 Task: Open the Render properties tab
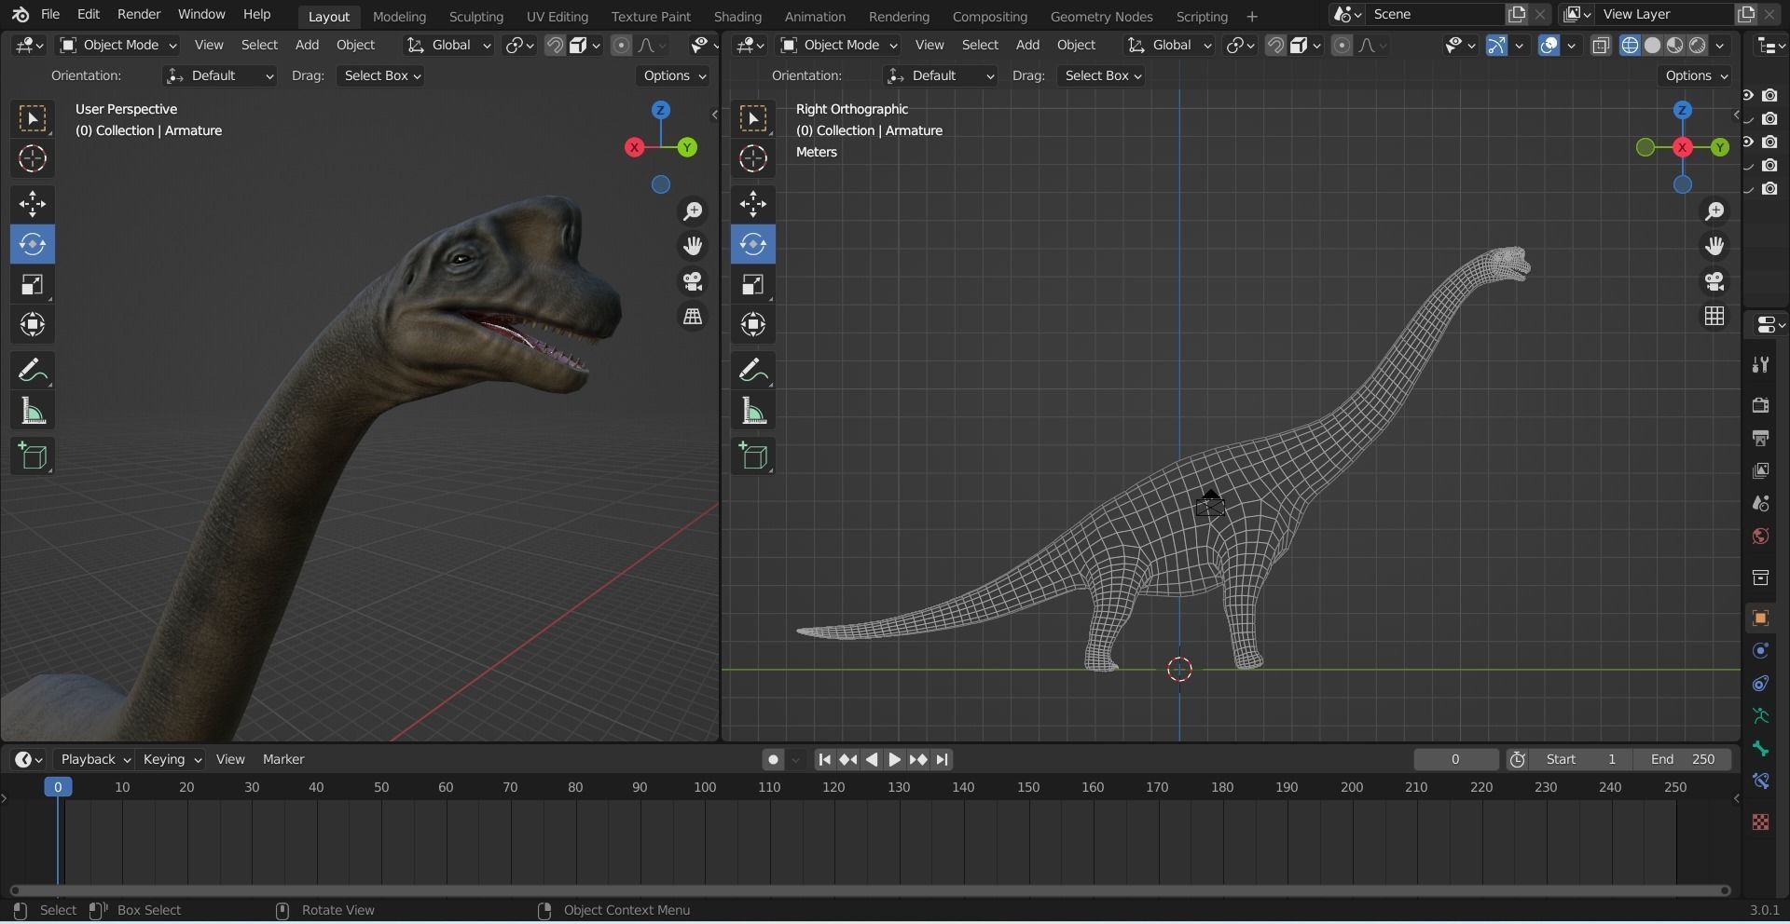pyautogui.click(x=1760, y=405)
